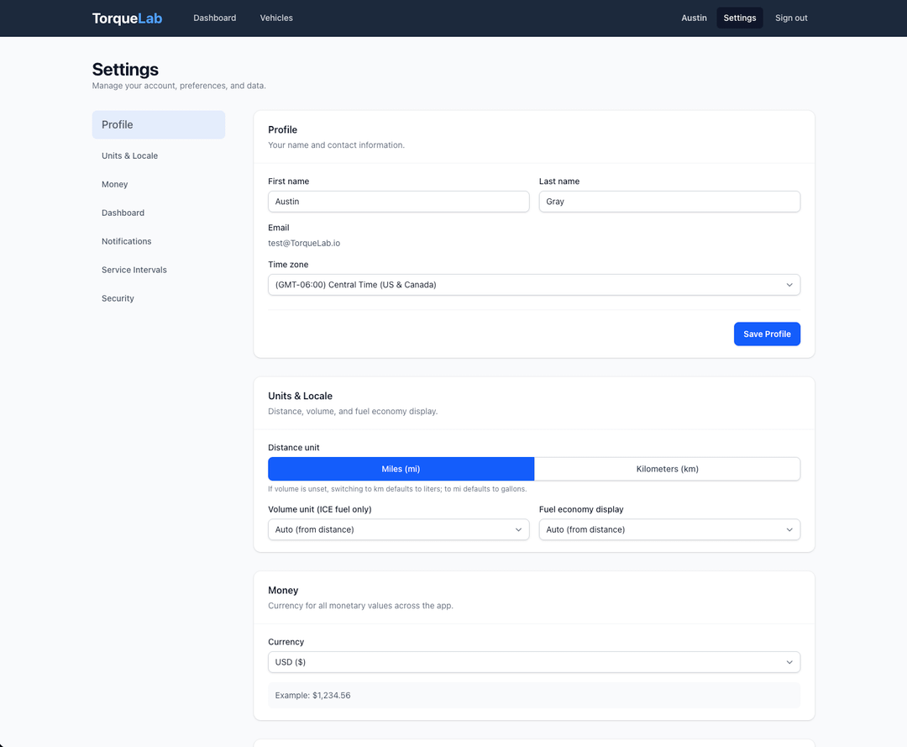Image resolution: width=907 pixels, height=747 pixels.
Task: Switch to the Security section
Action: click(x=118, y=298)
